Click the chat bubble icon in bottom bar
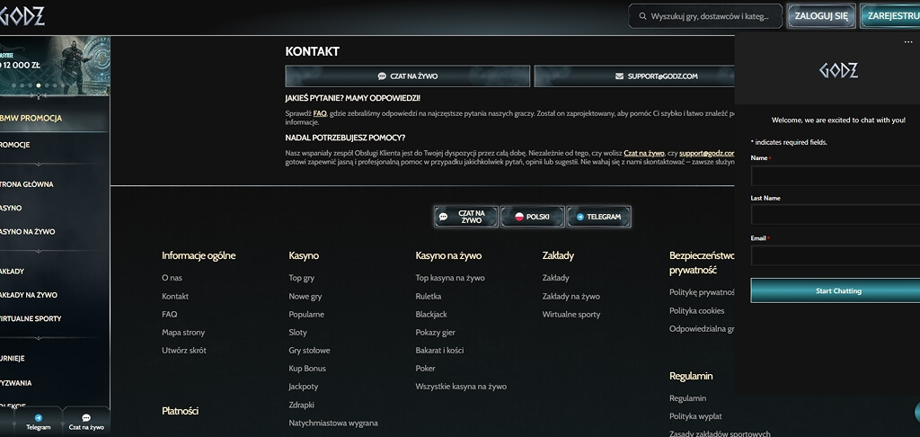920x437 pixels. pos(86,417)
